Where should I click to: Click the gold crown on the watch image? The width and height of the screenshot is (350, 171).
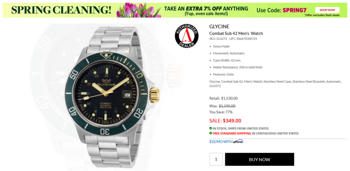[x=154, y=95]
